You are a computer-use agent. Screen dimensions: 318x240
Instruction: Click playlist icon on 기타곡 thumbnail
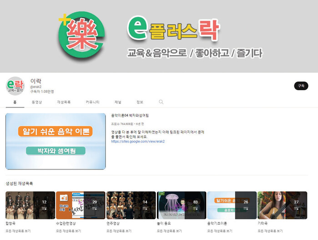(296, 208)
